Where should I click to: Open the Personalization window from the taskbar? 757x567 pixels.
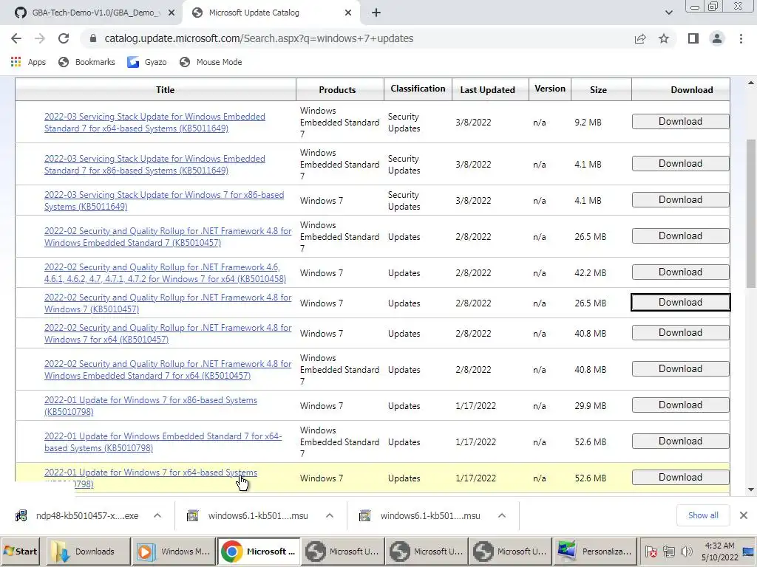tap(595, 551)
